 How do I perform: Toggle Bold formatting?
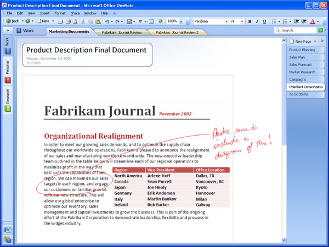249,21
